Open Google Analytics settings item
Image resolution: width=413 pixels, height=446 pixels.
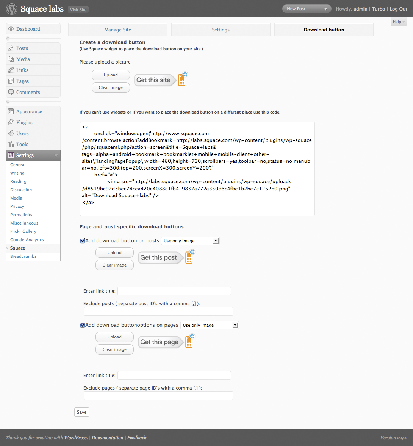(x=27, y=240)
